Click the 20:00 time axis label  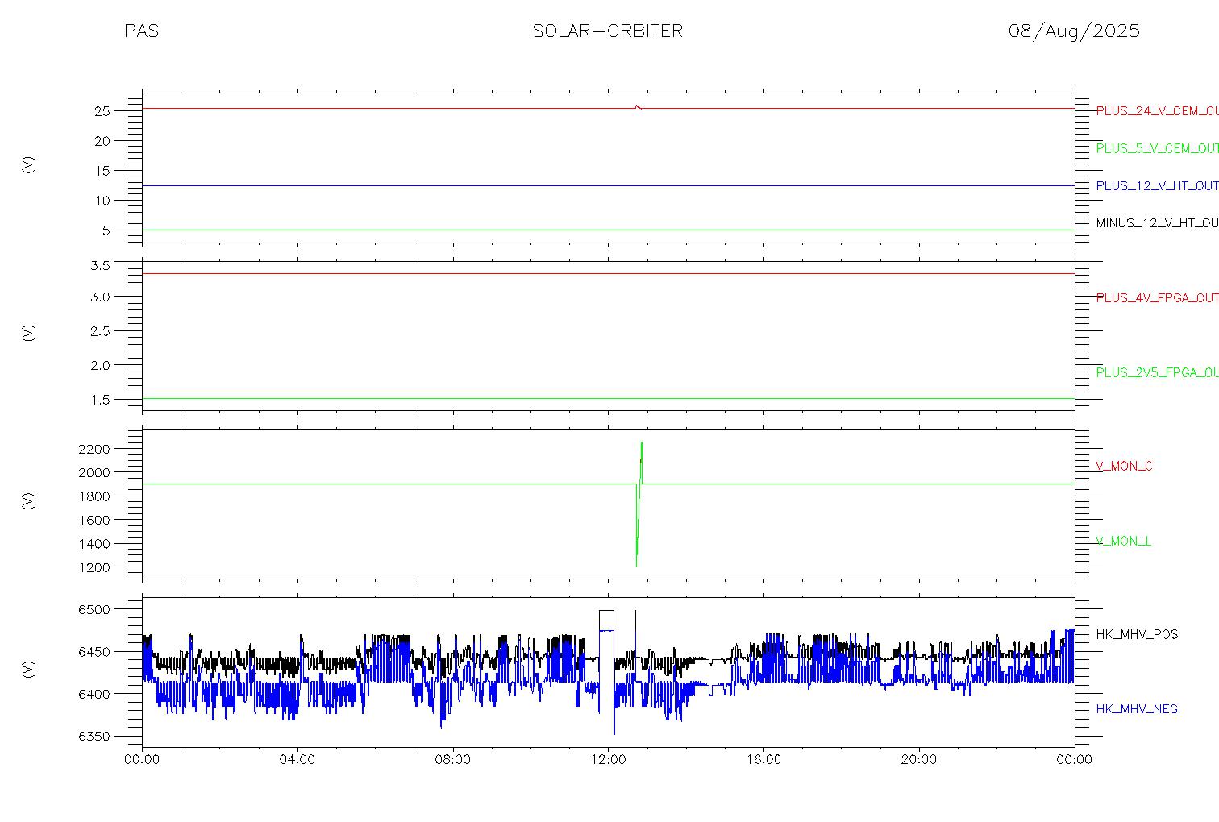coord(919,759)
